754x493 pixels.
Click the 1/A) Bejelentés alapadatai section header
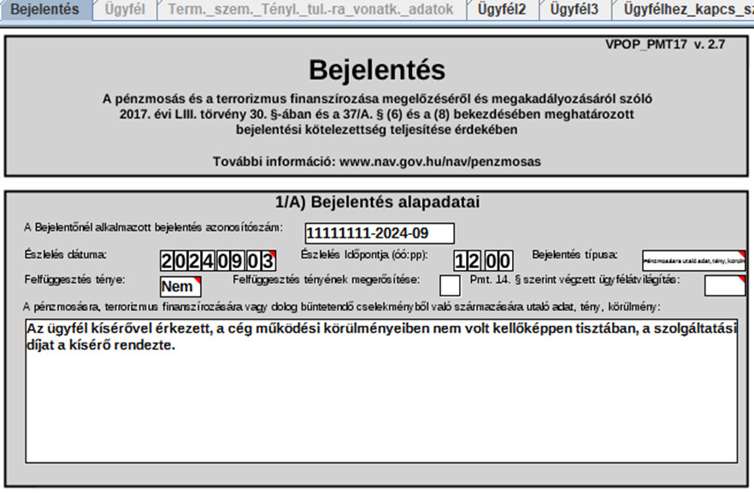376,202
